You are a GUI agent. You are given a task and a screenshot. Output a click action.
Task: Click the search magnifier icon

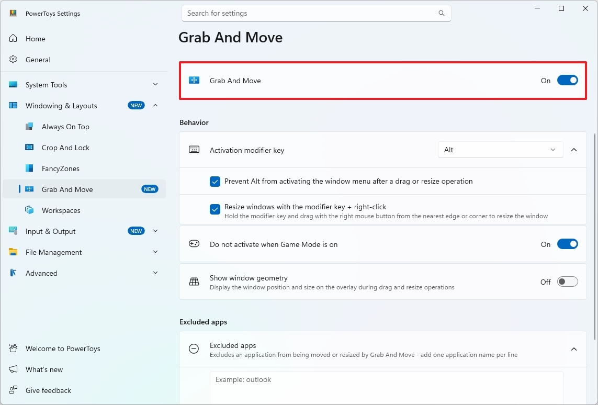coord(441,13)
